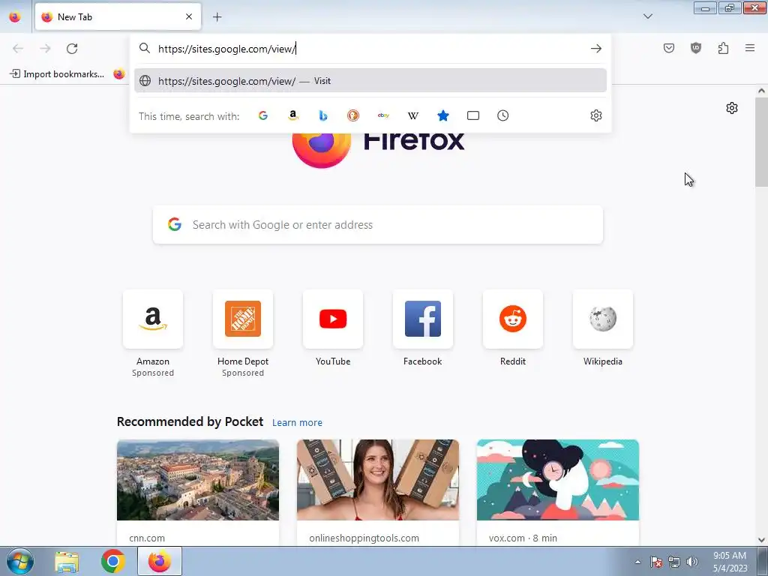Search this time with Google

click(263, 115)
